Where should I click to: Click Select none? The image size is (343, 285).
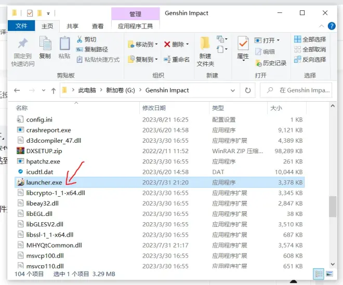coord(310,49)
